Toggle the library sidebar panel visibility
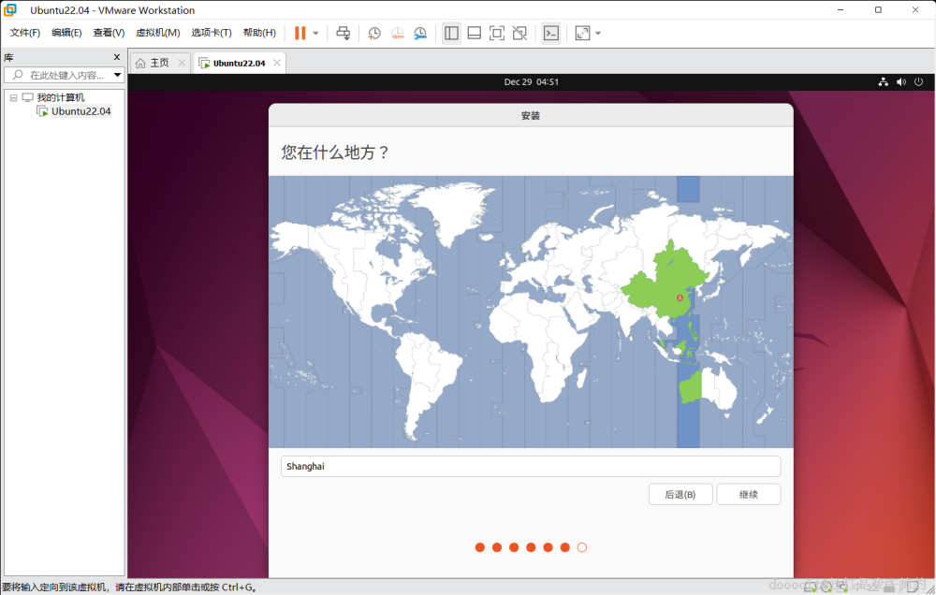Screen dimensions: 936x595 coord(451,33)
